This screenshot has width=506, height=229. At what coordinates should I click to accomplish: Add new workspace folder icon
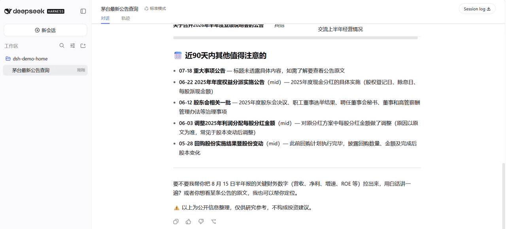click(x=83, y=46)
